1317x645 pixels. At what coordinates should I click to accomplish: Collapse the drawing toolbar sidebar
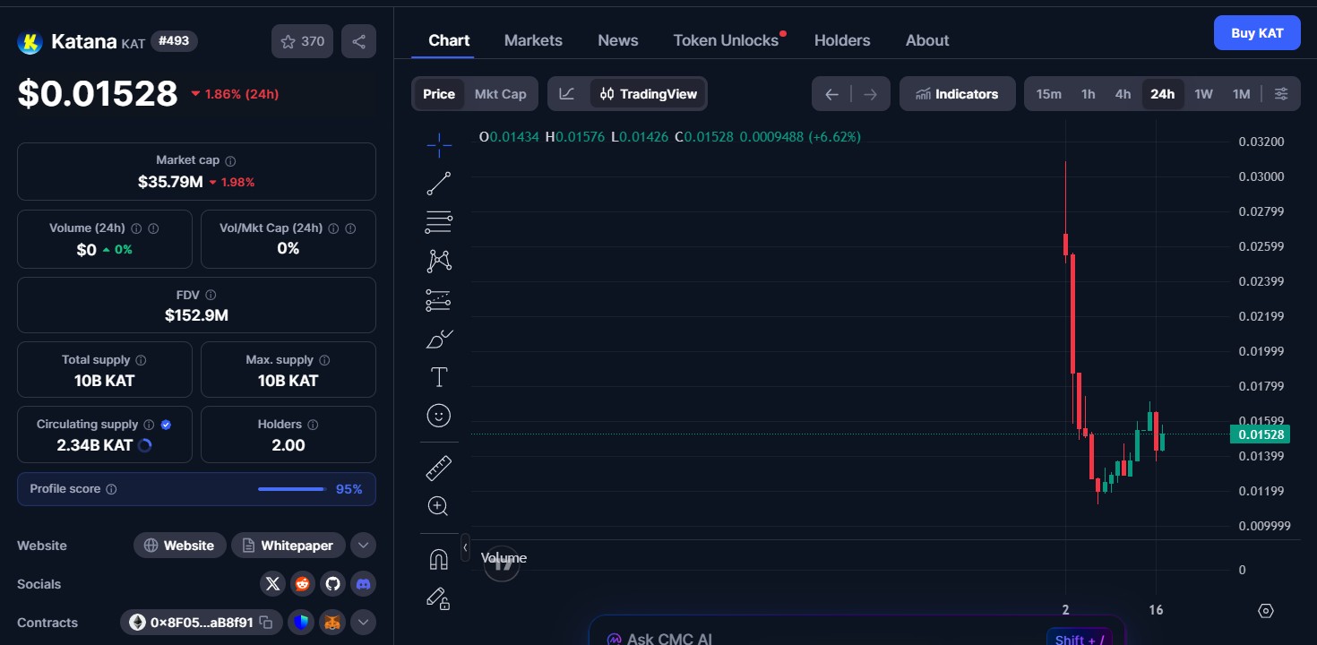point(465,547)
